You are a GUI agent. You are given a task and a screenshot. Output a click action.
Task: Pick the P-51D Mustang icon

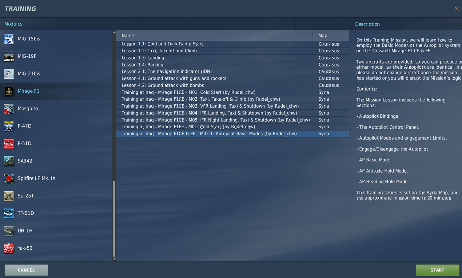click(9, 144)
